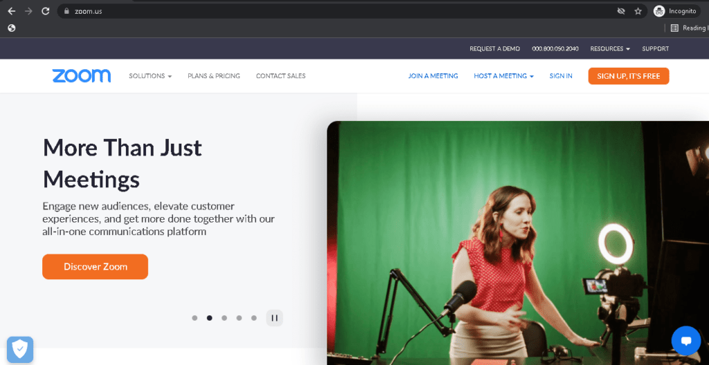Viewport: 709px width, 365px height.
Task: Click the globe bookmark icon
Action: 12,28
